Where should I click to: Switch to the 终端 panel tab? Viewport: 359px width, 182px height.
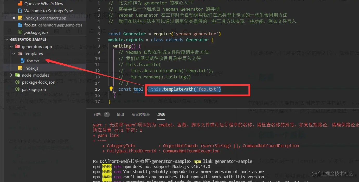[161, 114]
